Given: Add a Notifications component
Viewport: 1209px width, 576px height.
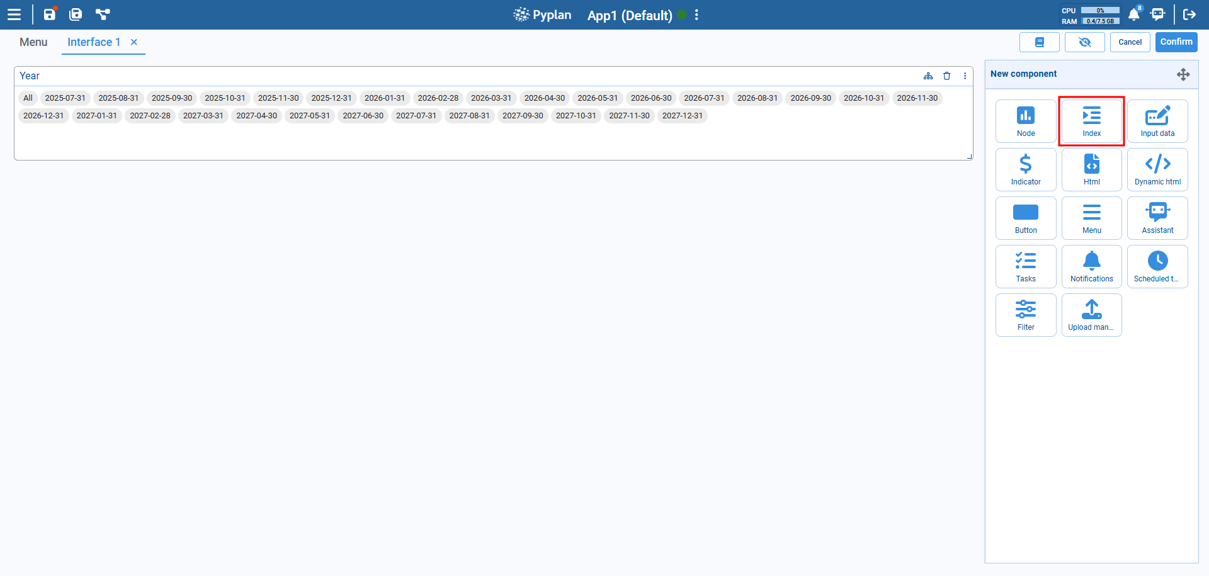Looking at the screenshot, I should tap(1091, 266).
